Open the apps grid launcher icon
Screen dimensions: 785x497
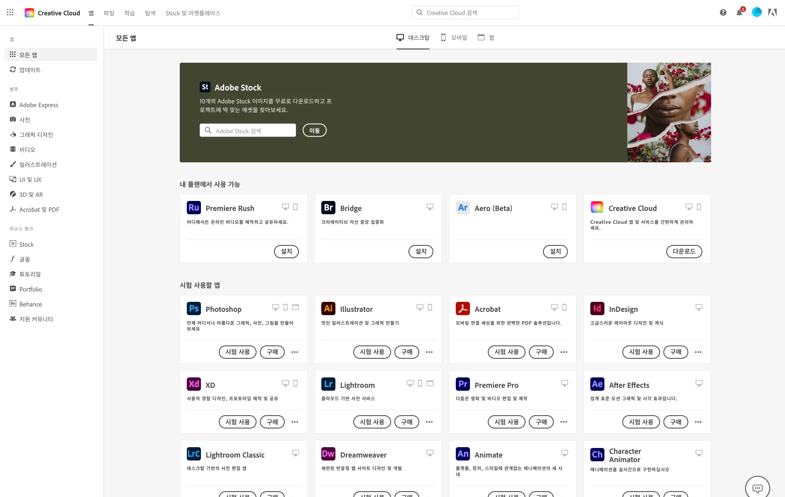10,12
